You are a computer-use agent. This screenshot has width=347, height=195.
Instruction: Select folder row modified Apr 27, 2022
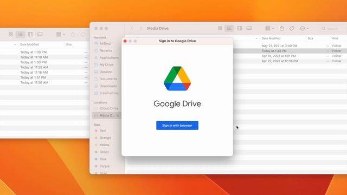[x=290, y=61]
